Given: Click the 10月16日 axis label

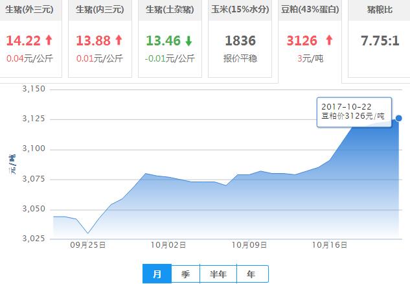Looking at the screenshot, I should [330, 245].
